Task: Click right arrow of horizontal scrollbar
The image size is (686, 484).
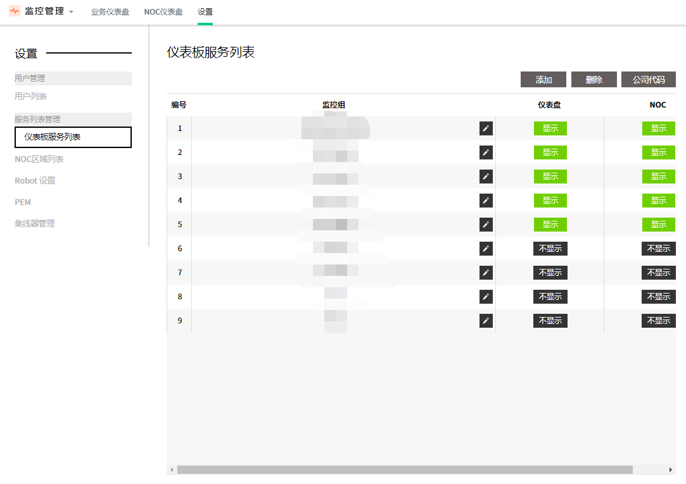Action: (671, 470)
